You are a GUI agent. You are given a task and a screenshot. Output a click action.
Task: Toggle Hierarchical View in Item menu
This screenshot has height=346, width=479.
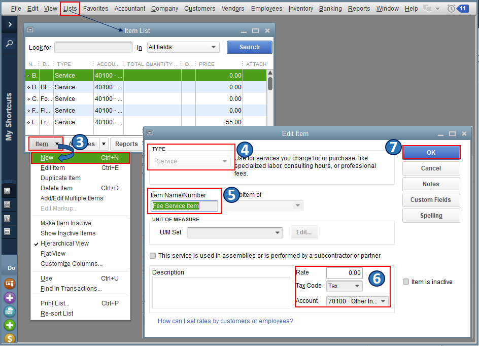64,244
